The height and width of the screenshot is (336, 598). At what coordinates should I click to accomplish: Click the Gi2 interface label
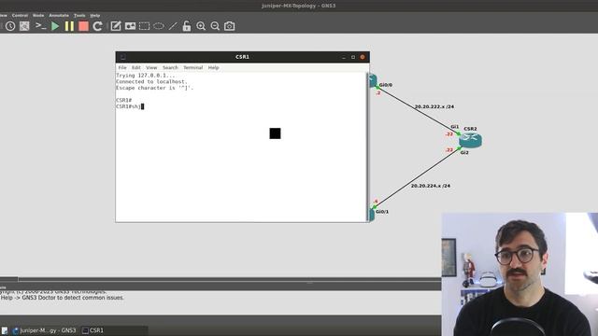tap(464, 153)
